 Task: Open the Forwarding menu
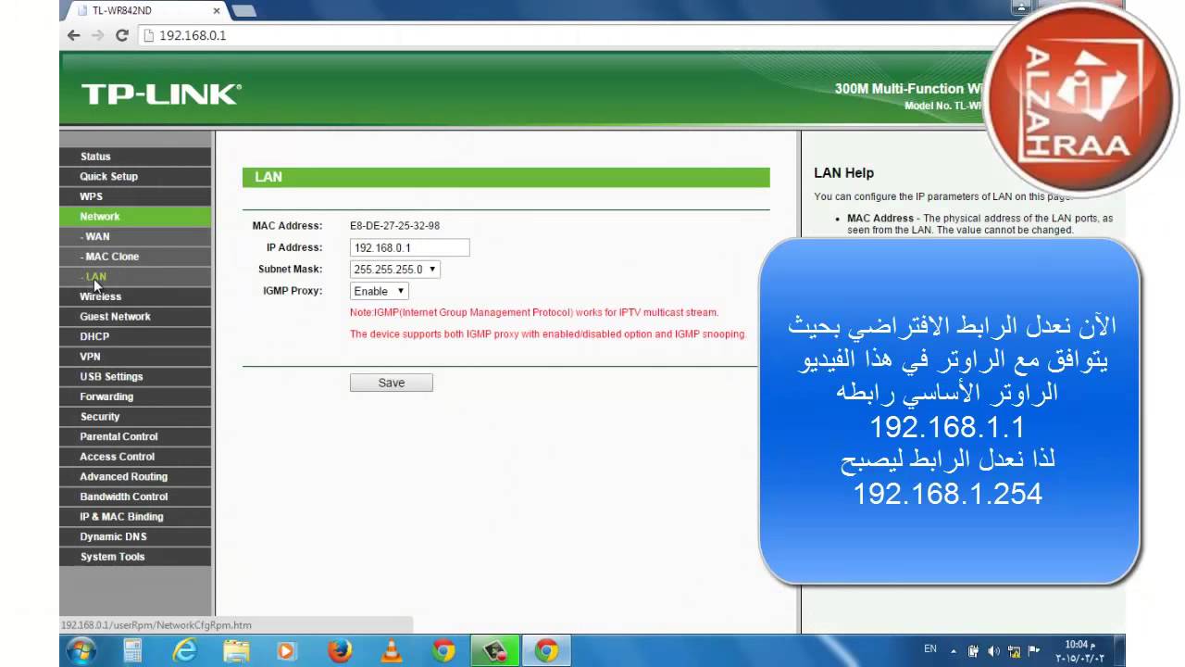pyautogui.click(x=135, y=396)
